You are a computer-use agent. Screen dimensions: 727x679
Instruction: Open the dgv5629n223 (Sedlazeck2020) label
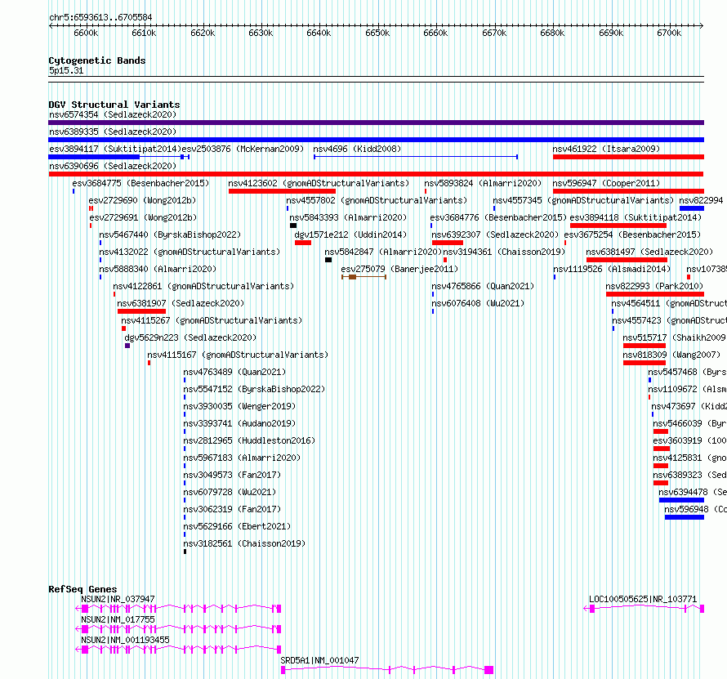[190, 337]
